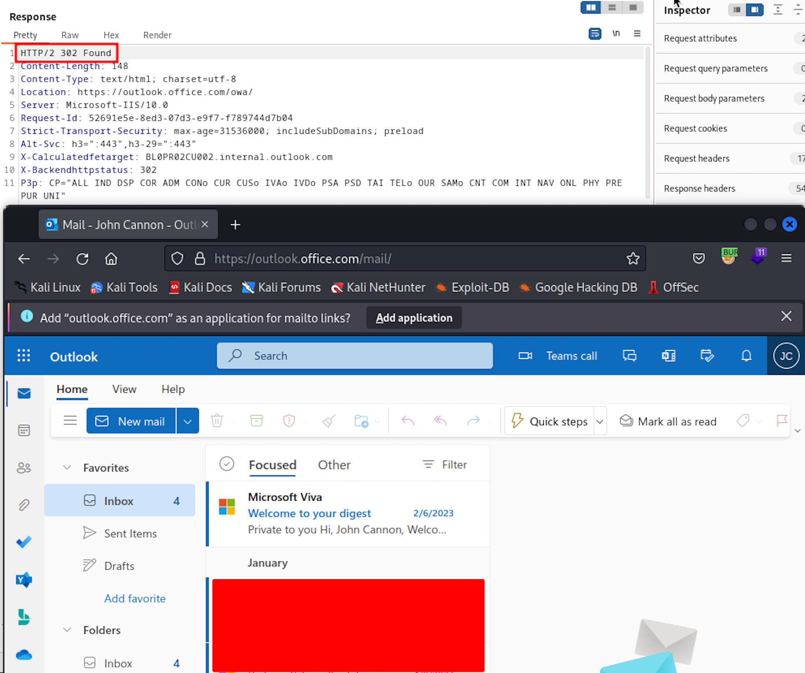The width and height of the screenshot is (805, 673).
Task: Open the Firefox hamburger menu
Action: pos(786,258)
